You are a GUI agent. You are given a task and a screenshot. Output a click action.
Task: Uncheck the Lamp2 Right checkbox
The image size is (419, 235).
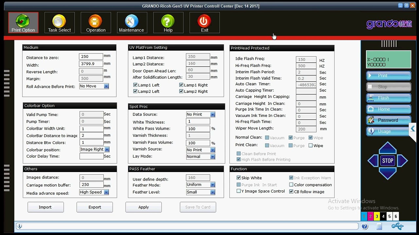181,91
